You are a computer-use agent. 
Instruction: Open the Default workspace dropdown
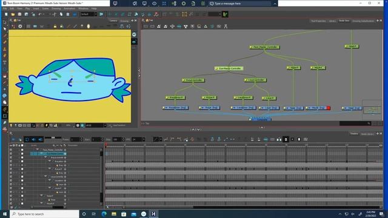point(96,15)
